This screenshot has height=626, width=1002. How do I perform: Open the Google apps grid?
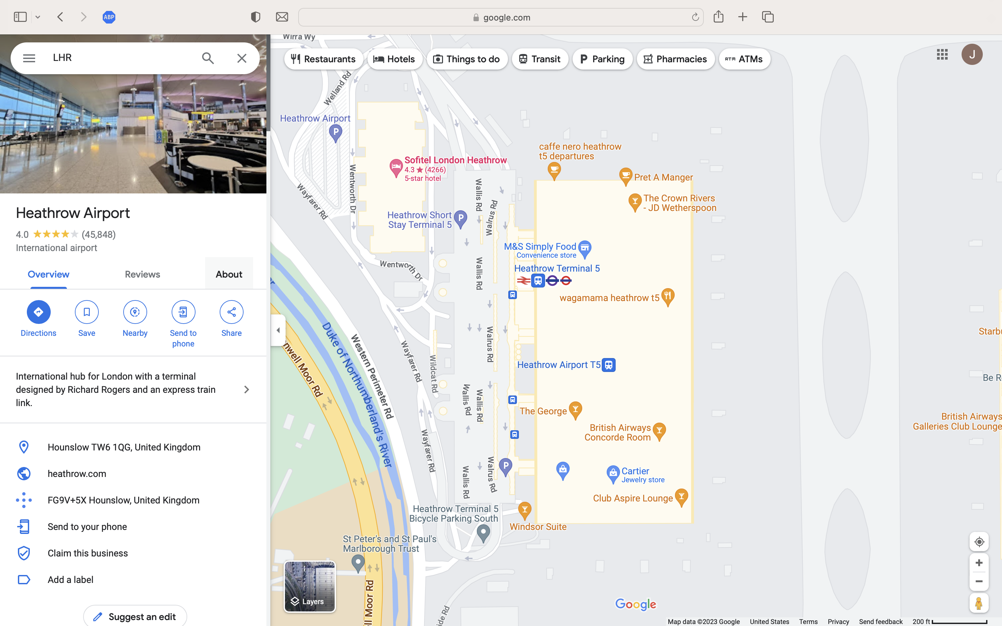(x=942, y=54)
